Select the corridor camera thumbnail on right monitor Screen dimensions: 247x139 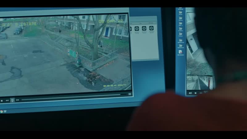click(199, 82)
